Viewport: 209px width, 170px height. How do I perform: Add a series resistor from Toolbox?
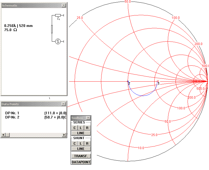tap(87, 128)
